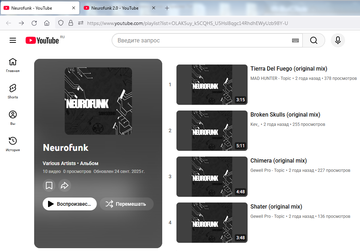This screenshot has width=360, height=251.
Task: Open История in the sidebar
Action: tap(13, 144)
